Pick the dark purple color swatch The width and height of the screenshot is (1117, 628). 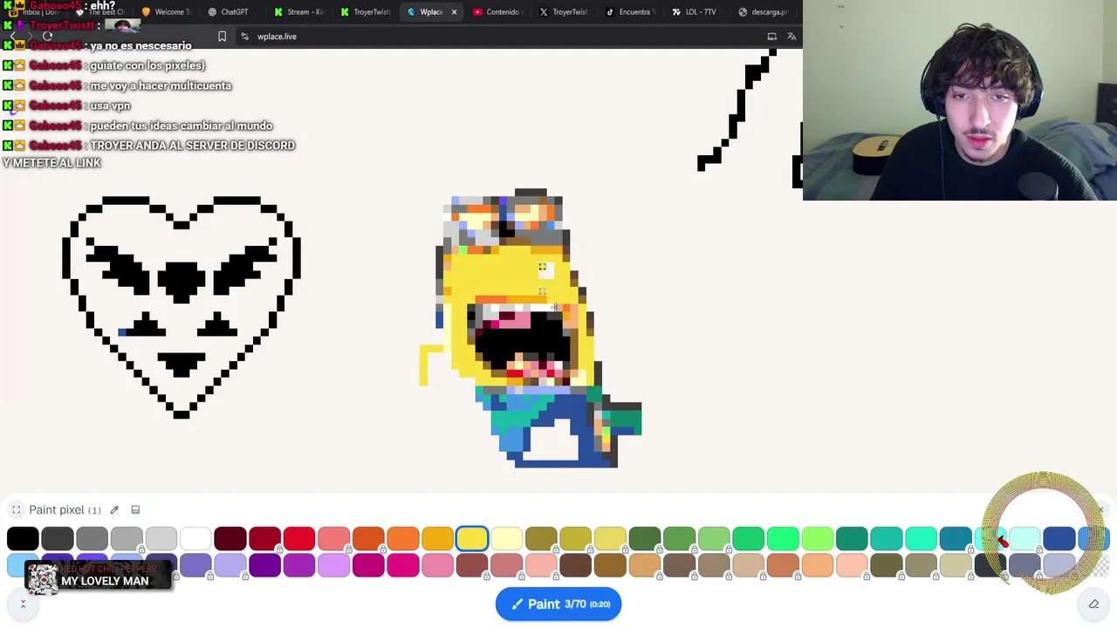coord(264,567)
